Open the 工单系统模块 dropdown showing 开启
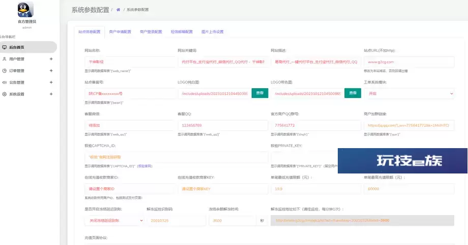468x245 pixels. coord(409,93)
